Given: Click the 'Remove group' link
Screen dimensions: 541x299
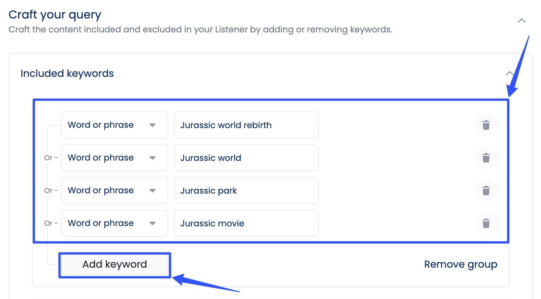Looking at the screenshot, I should tap(460, 264).
